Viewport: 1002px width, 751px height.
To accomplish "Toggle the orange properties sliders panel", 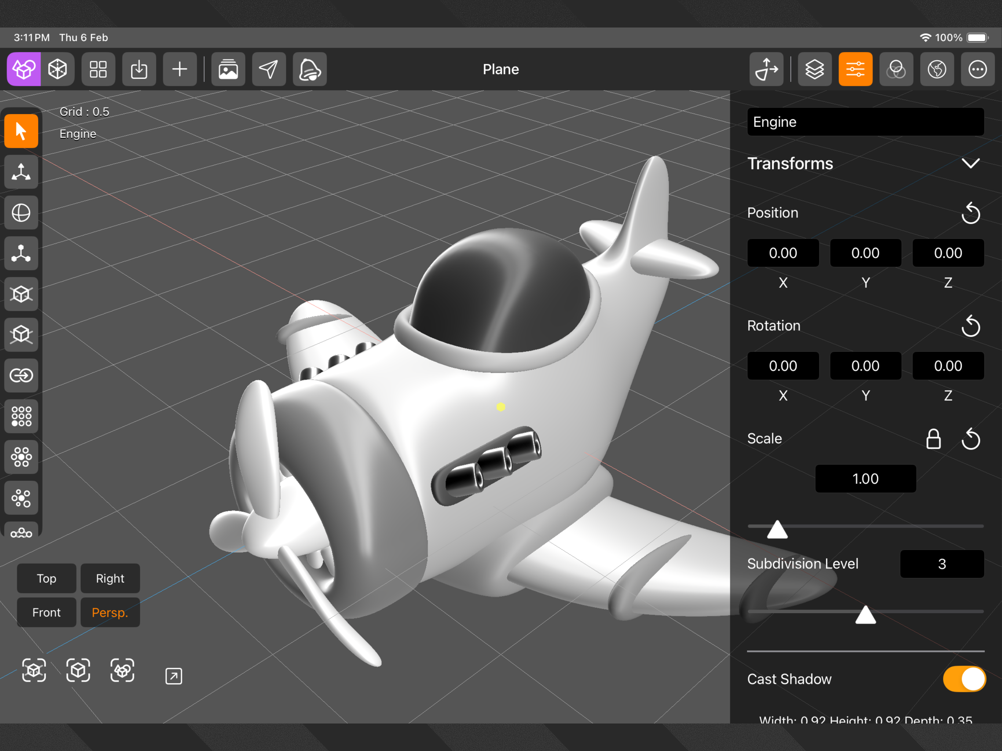I will coord(855,69).
